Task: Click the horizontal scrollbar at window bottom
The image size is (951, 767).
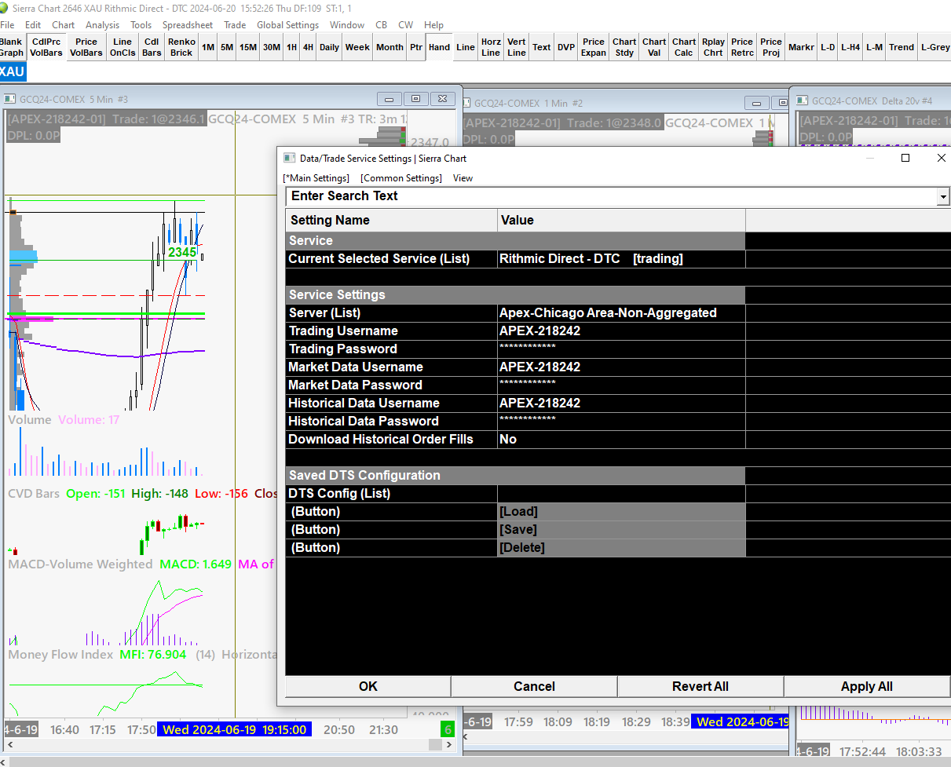Action: pos(471,762)
